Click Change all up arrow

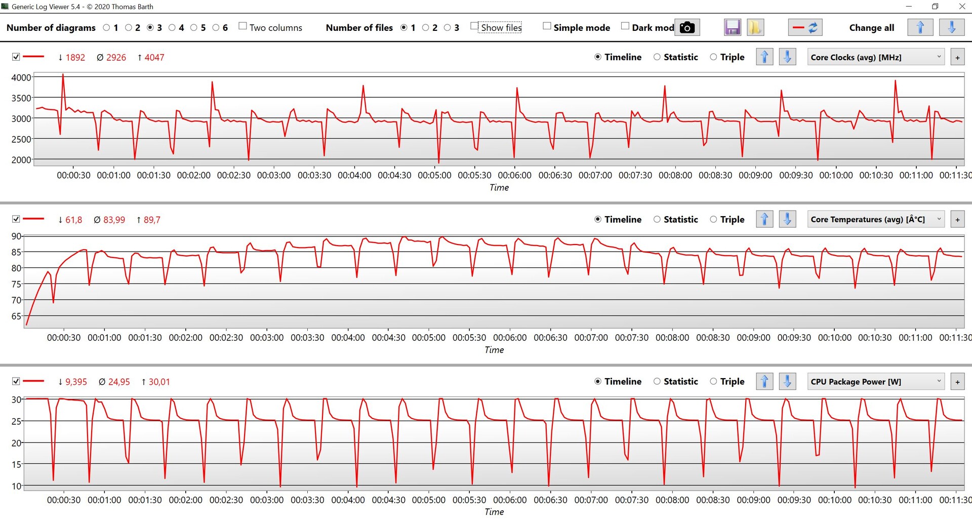click(920, 27)
